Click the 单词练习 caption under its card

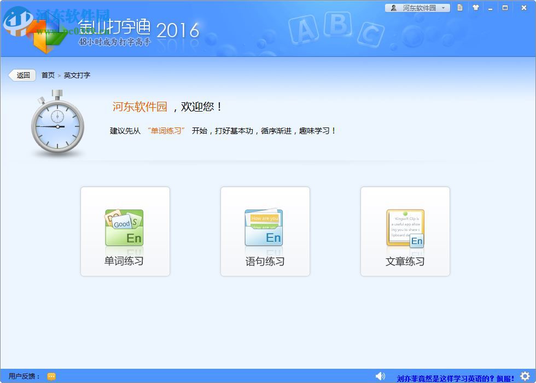pyautogui.click(x=124, y=262)
